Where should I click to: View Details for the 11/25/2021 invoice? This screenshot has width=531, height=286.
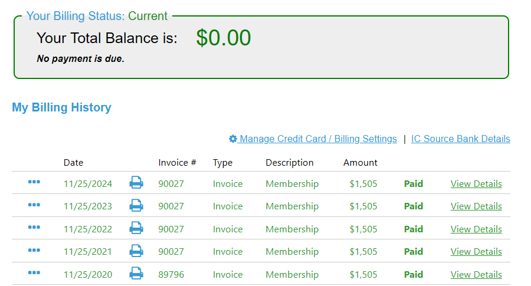[476, 251]
